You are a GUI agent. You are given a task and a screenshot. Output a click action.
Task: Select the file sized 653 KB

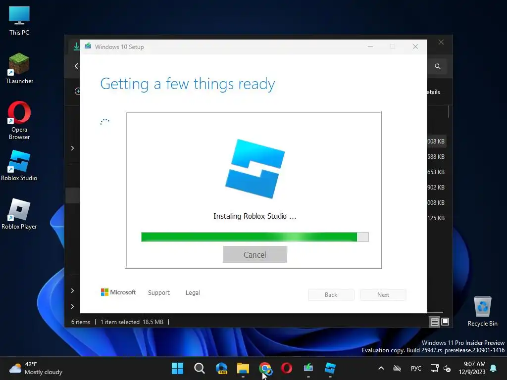coord(436,172)
